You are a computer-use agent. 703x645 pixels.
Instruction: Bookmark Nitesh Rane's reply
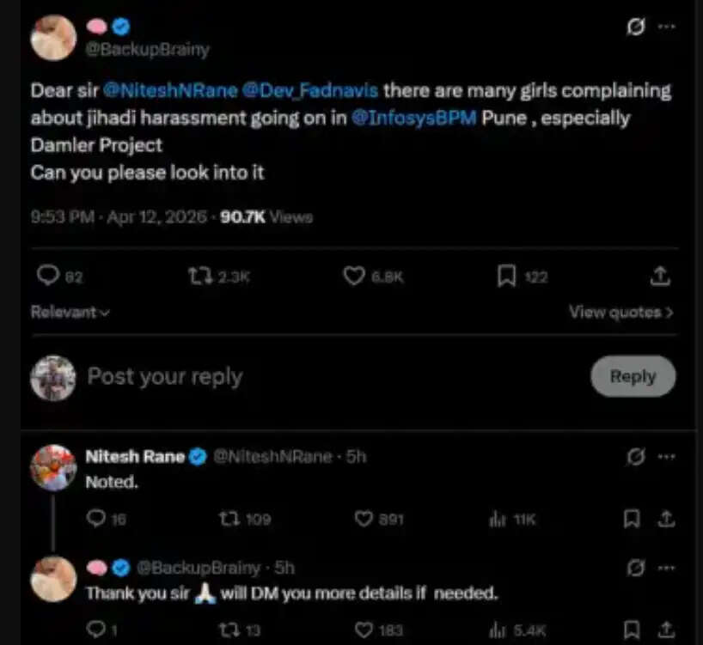click(x=632, y=519)
